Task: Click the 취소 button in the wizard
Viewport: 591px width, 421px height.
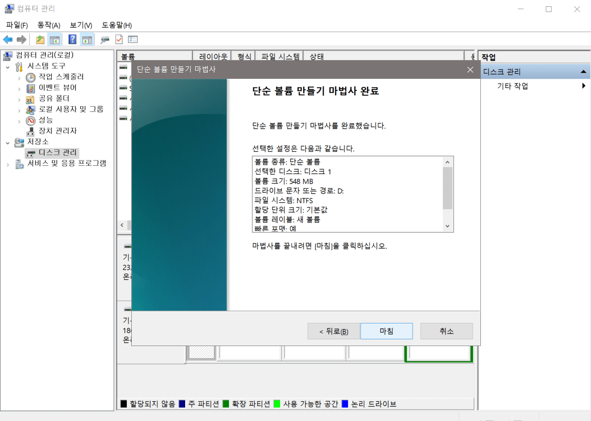Action: point(446,331)
